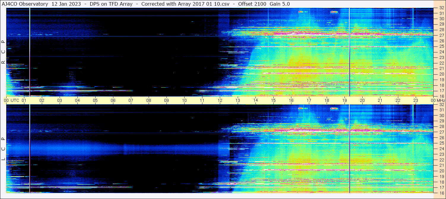Select the 03 hour tick label
This screenshot has width=446, height=199.
[60, 100]
